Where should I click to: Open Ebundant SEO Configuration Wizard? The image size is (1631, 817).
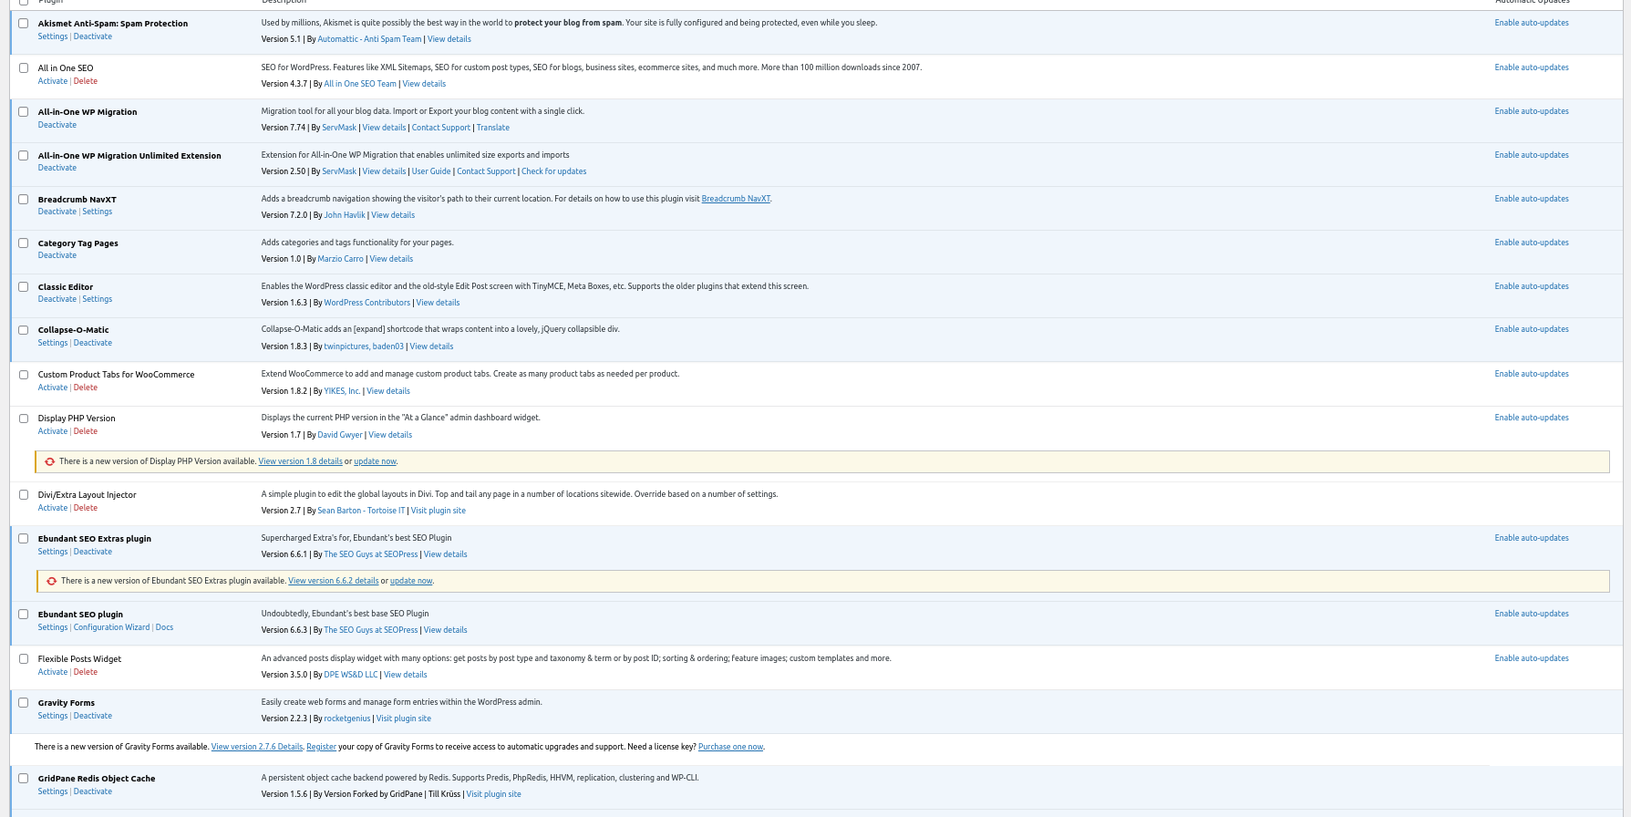(x=111, y=627)
